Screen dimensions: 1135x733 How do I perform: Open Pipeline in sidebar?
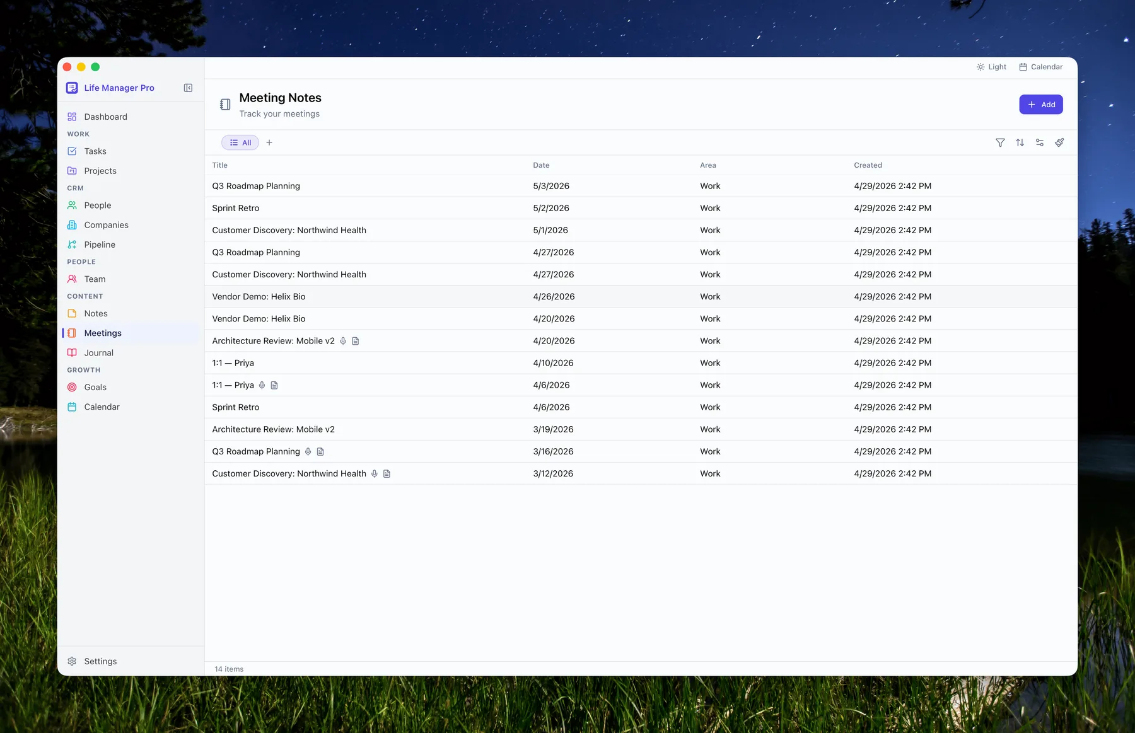(131, 245)
